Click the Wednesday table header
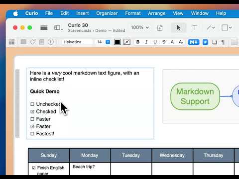This screenshot has height=179, width=239. click(x=172, y=155)
